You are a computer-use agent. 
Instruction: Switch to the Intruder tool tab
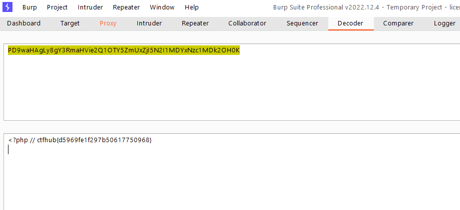coord(149,23)
